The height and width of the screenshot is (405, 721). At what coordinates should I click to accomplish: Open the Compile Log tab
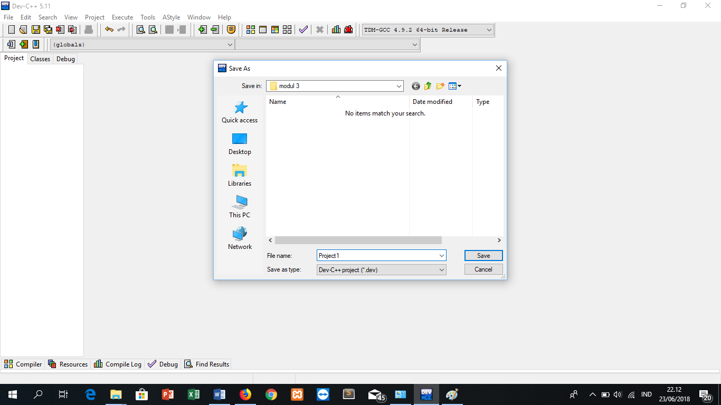pos(118,364)
